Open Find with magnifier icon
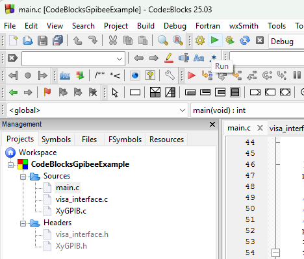304x259 pixels. [x=162, y=40]
